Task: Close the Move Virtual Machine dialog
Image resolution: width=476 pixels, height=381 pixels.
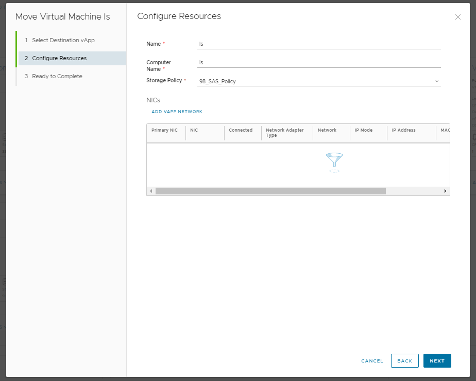Action: click(x=457, y=17)
